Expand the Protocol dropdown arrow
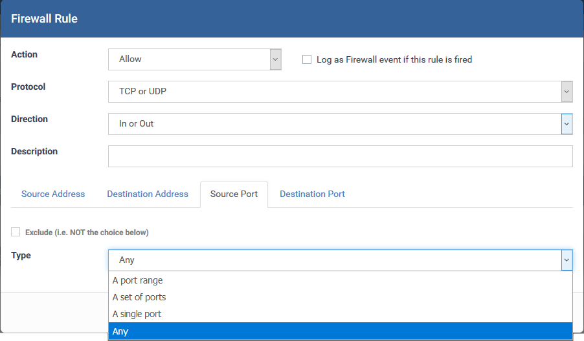Image resolution: width=584 pixels, height=341 pixels. [x=567, y=92]
